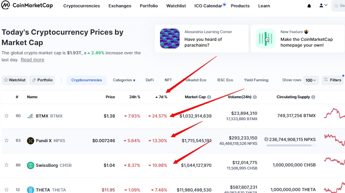Toggle watchlist star for Pundi X
This screenshot has height=193, width=345.
tap(7, 141)
